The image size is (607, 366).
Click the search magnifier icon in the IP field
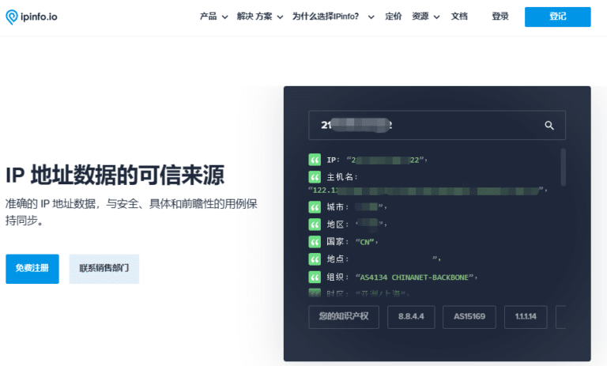point(549,125)
